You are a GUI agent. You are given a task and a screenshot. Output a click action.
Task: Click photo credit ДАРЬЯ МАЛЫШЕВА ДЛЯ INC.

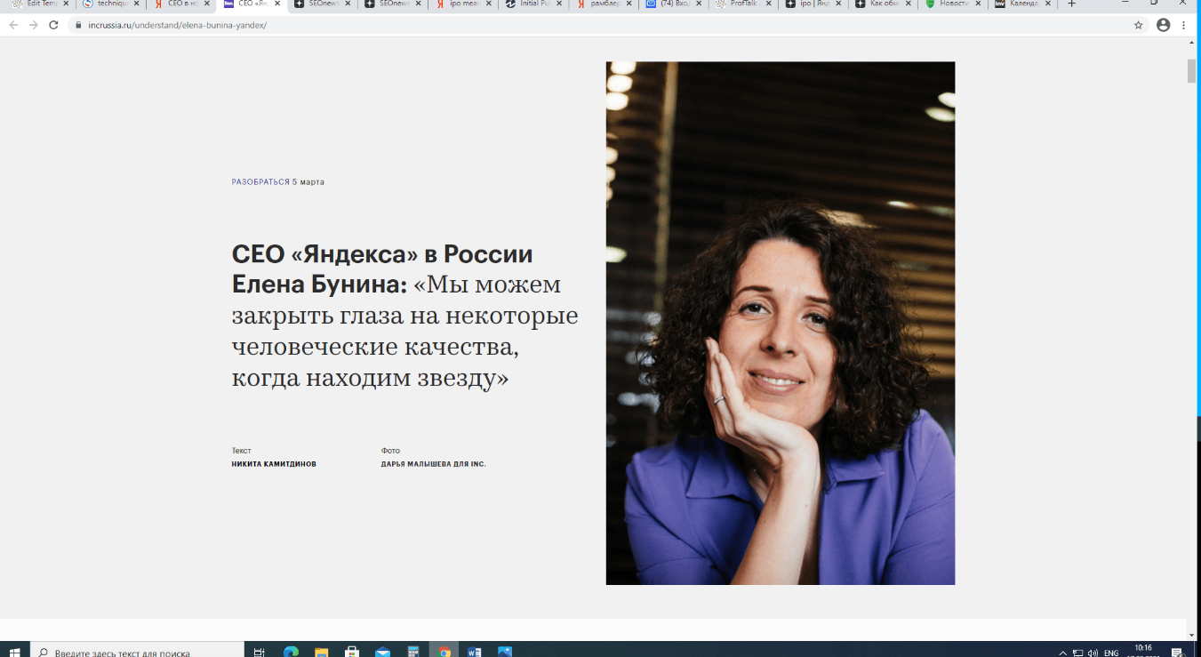point(434,464)
